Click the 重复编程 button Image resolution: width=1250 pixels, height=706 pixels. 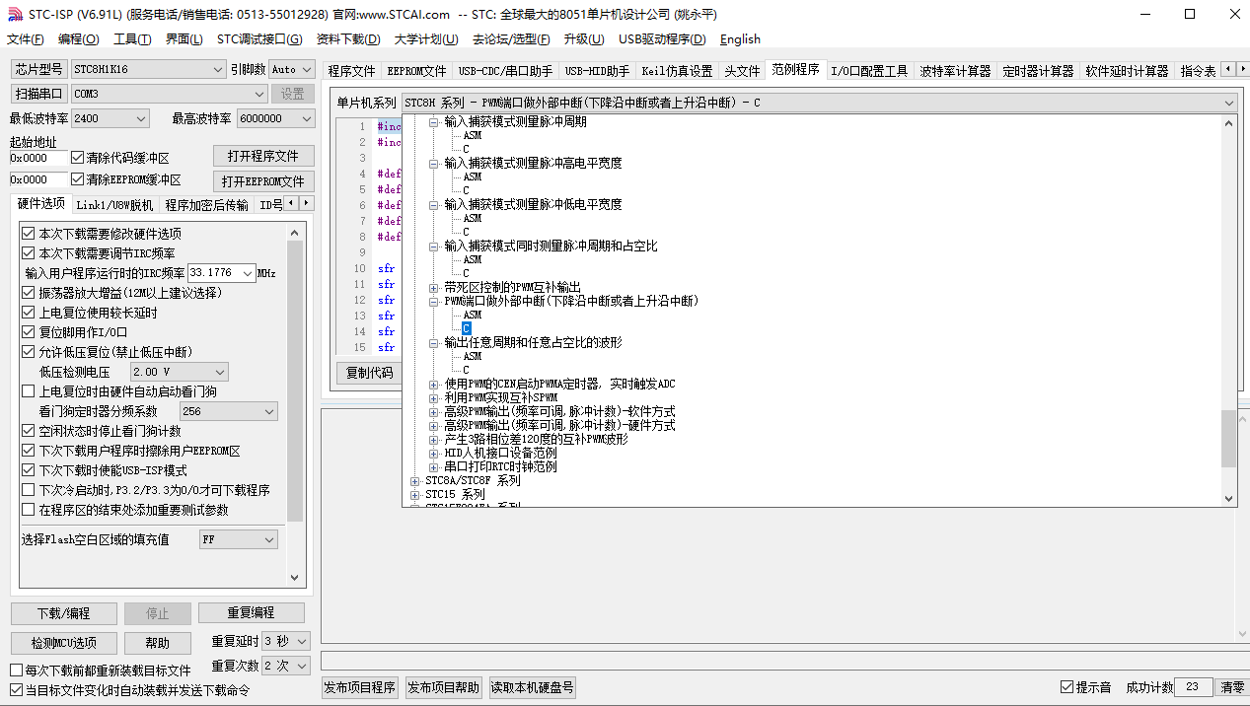(x=252, y=613)
